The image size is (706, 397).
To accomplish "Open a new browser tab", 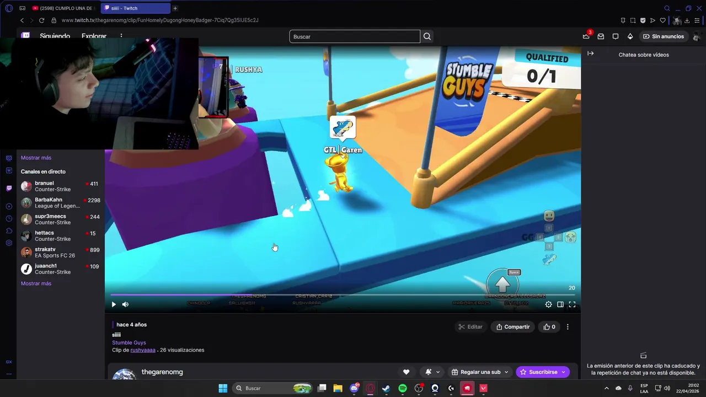I will (175, 8).
